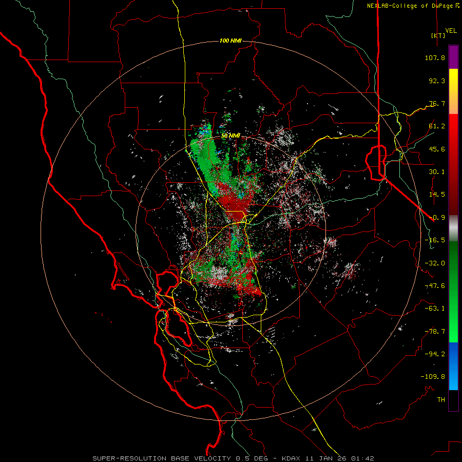Image resolution: width=462 pixels, height=462 pixels.
Task: Click the 107.8 value on the velocity scale
Action: coord(435,57)
